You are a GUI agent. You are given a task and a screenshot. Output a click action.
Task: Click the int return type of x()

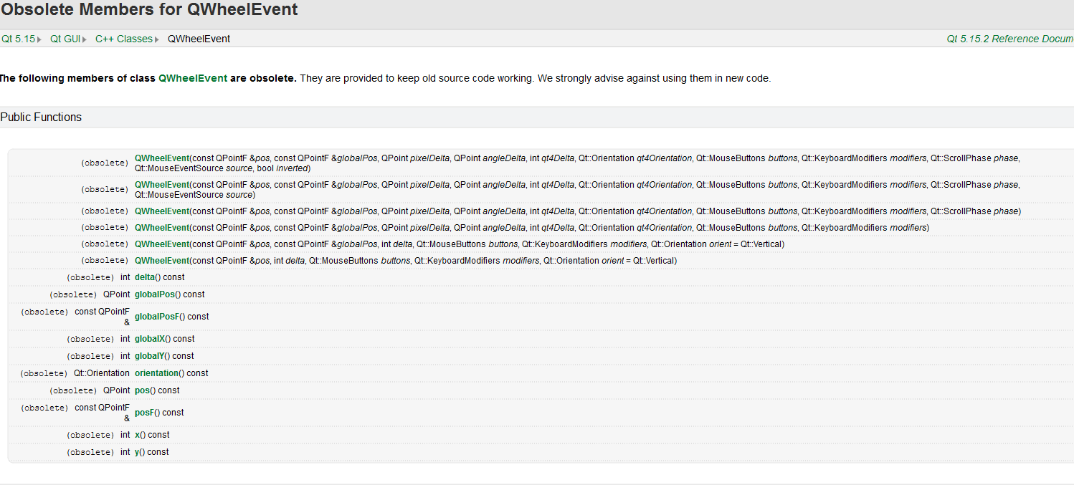[125, 435]
